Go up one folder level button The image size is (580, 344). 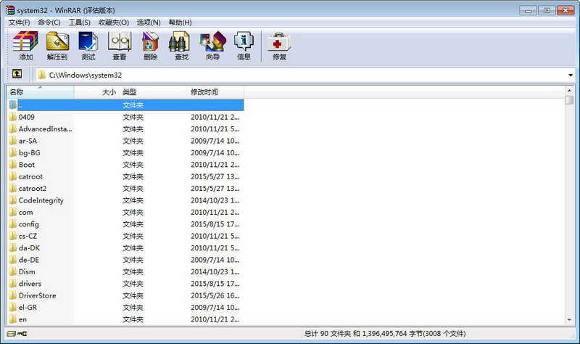pos(17,74)
